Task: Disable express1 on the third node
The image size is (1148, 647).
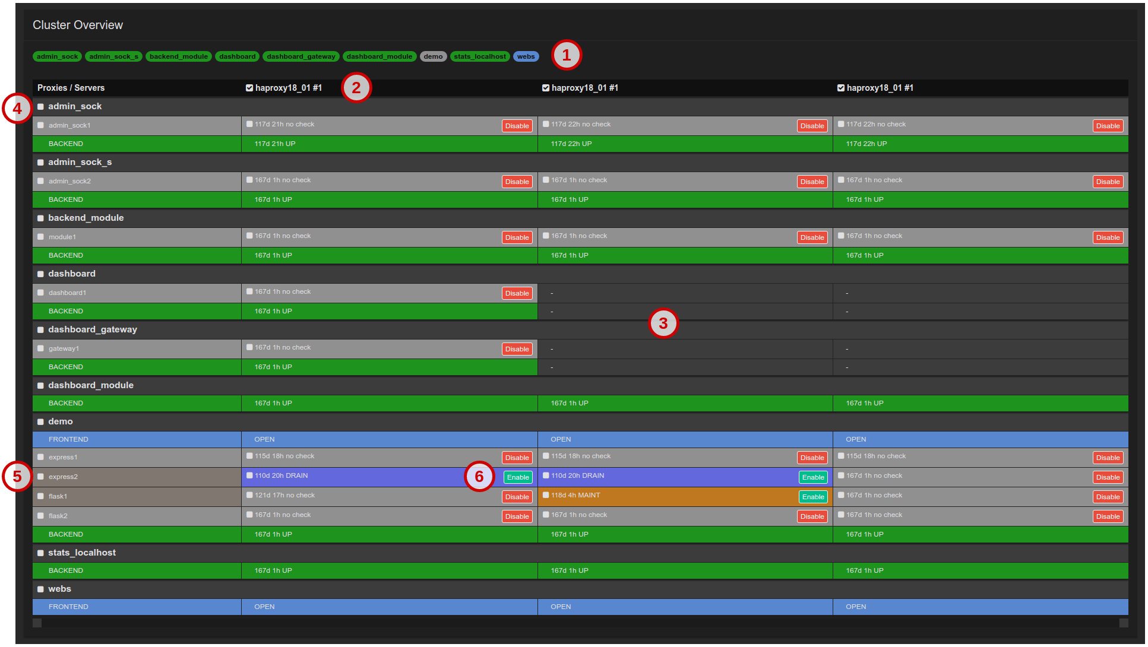Action: click(x=1108, y=457)
